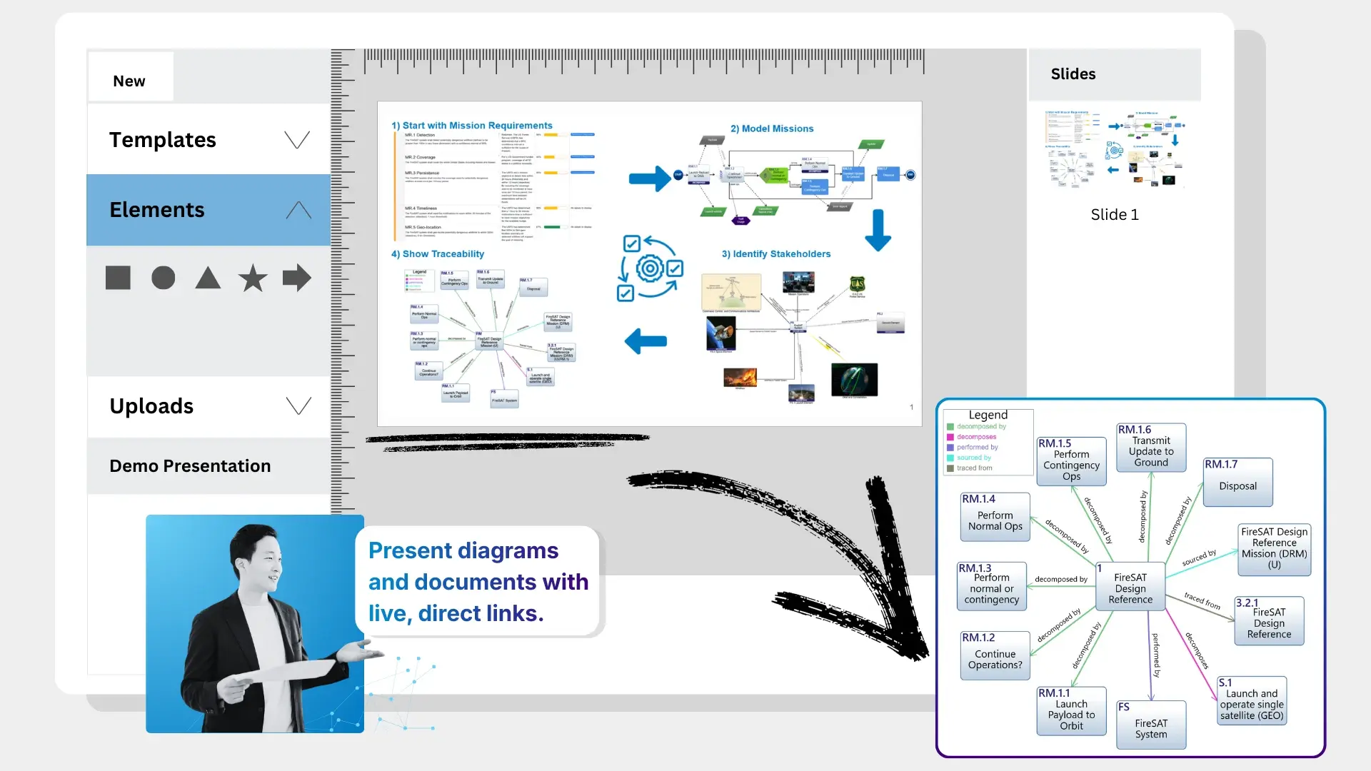Image resolution: width=1371 pixels, height=771 pixels.
Task: Select the star shape element
Action: coord(253,278)
